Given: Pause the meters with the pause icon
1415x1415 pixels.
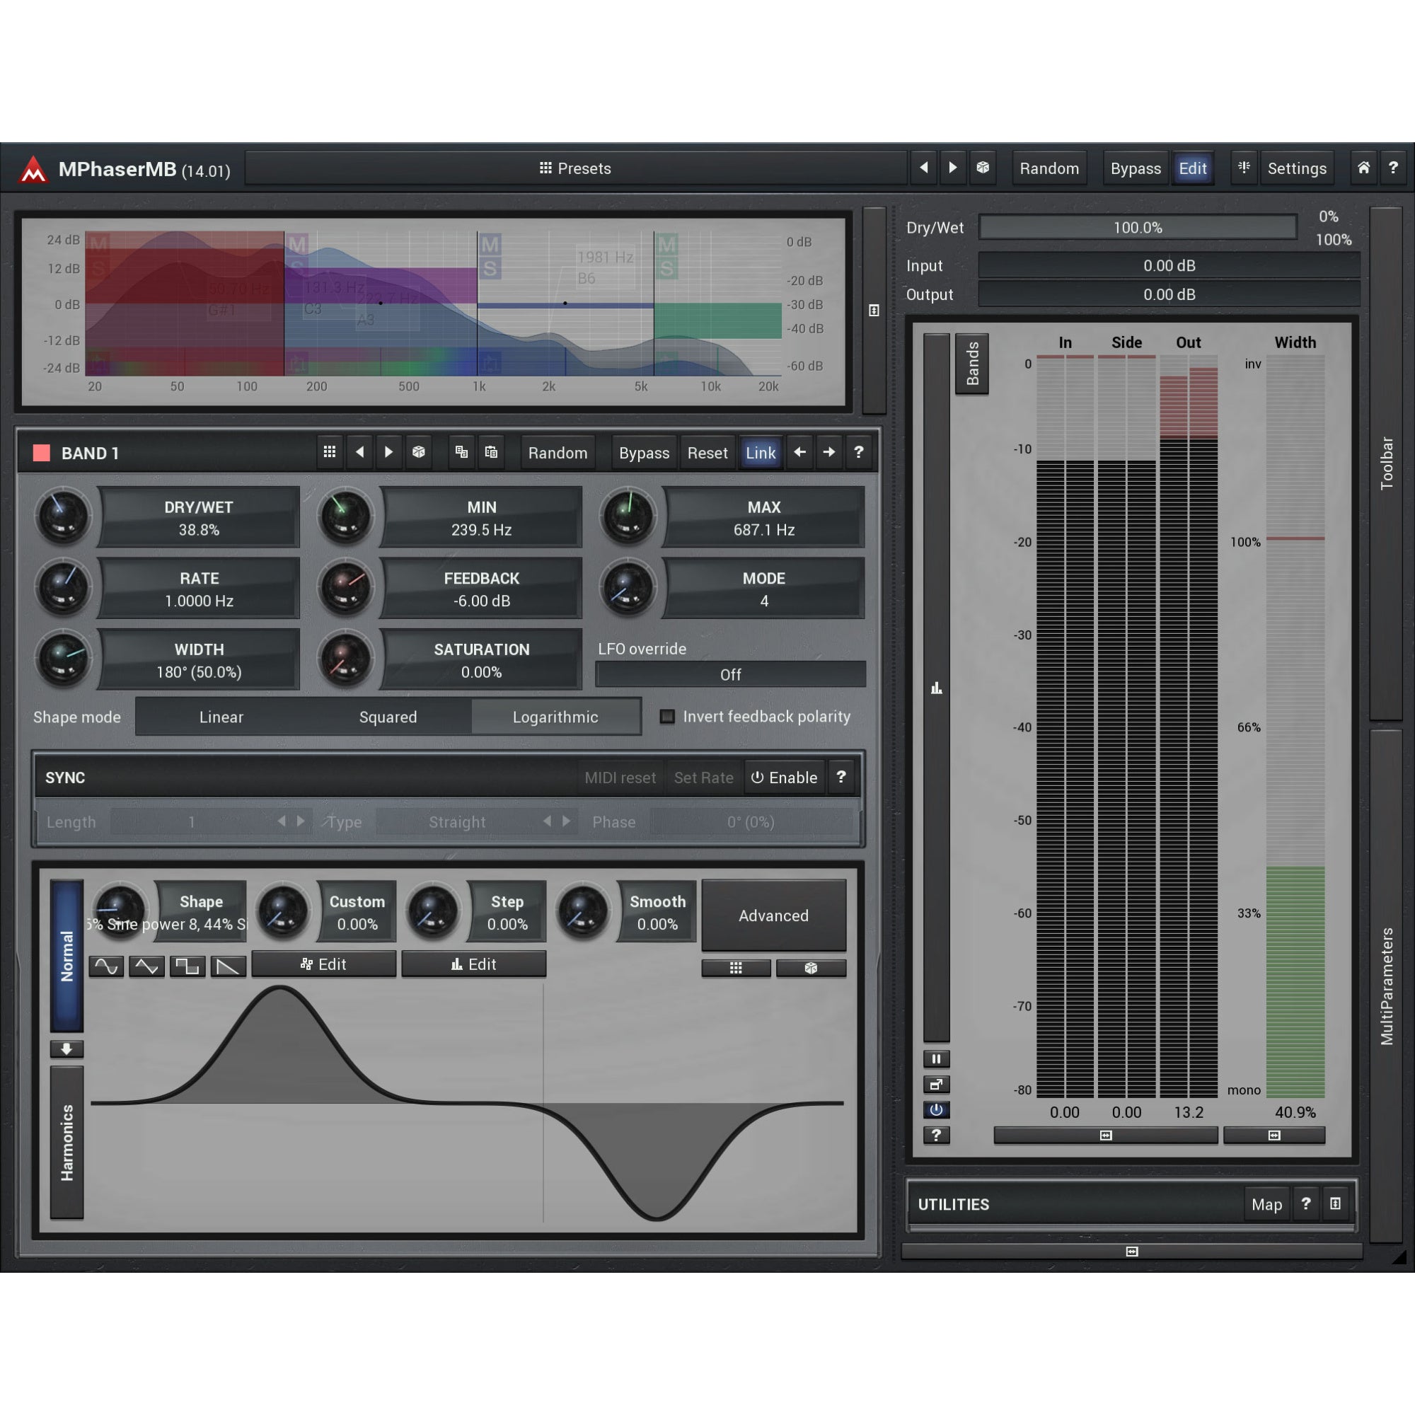Looking at the screenshot, I should (x=936, y=1058).
